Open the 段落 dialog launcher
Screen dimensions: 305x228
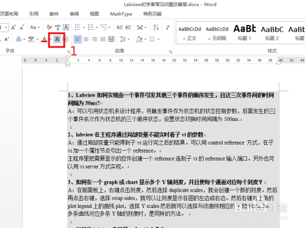pos(170,52)
